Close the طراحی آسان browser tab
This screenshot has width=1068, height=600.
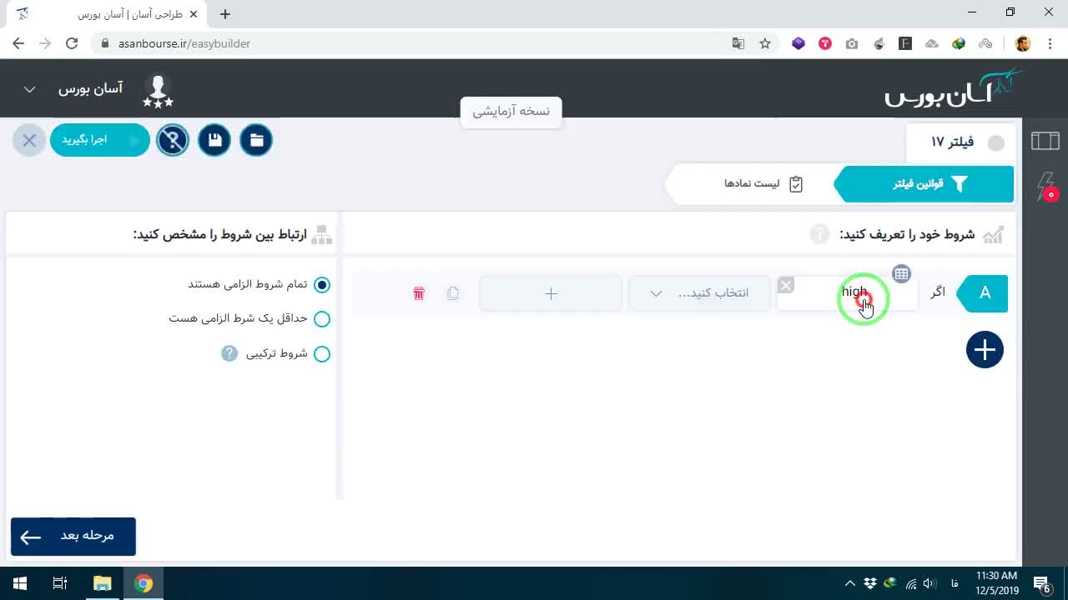tap(193, 14)
